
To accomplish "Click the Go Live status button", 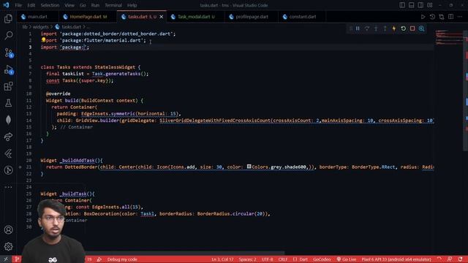I will [x=346, y=259].
